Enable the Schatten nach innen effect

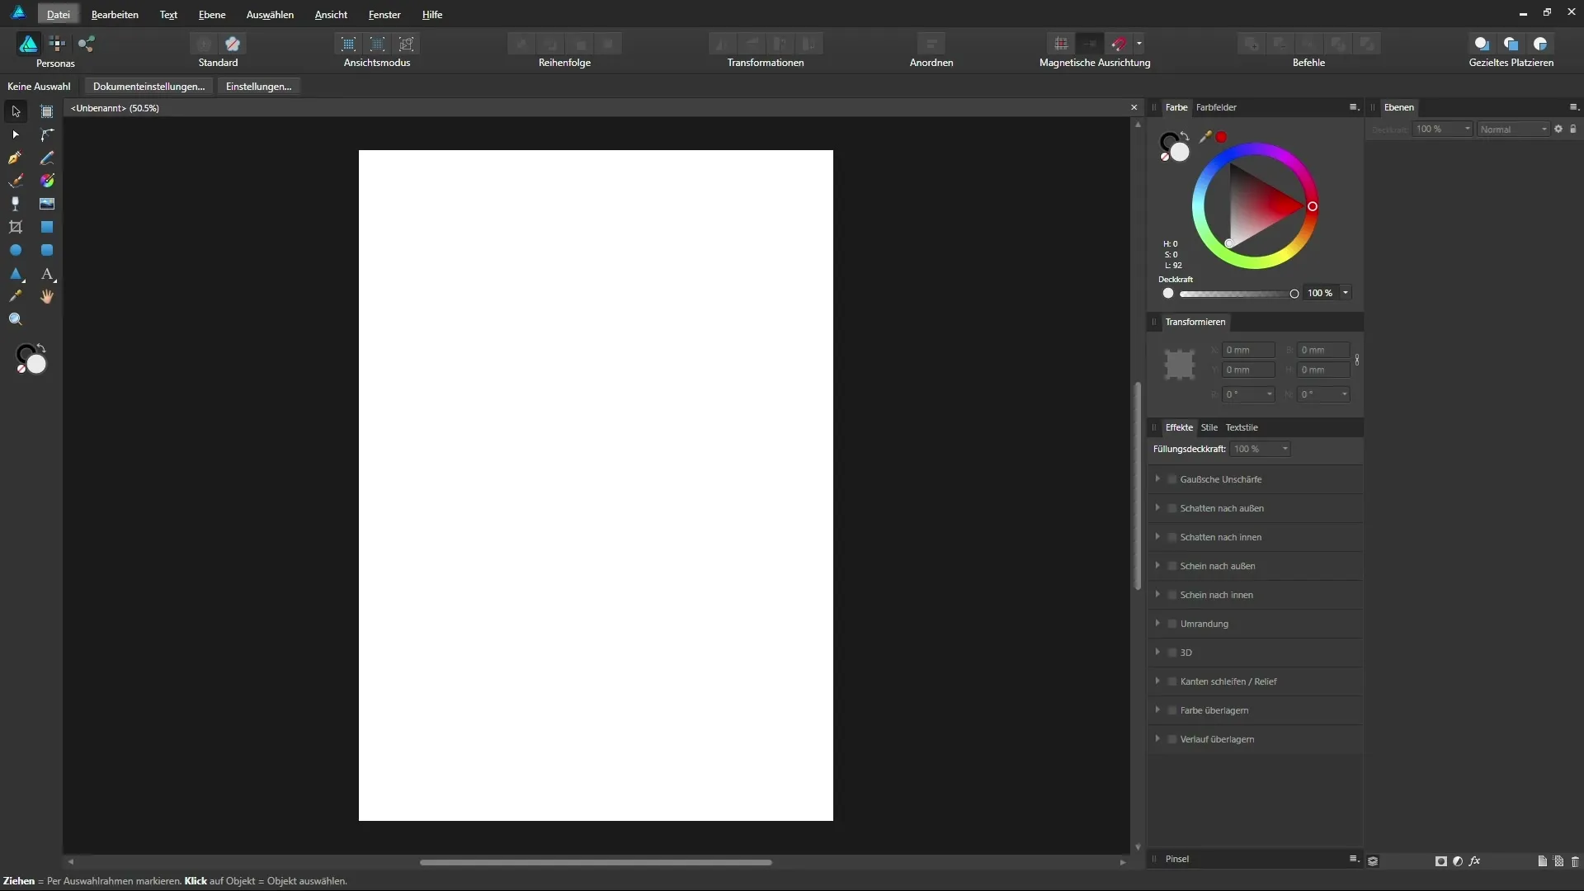coord(1171,537)
